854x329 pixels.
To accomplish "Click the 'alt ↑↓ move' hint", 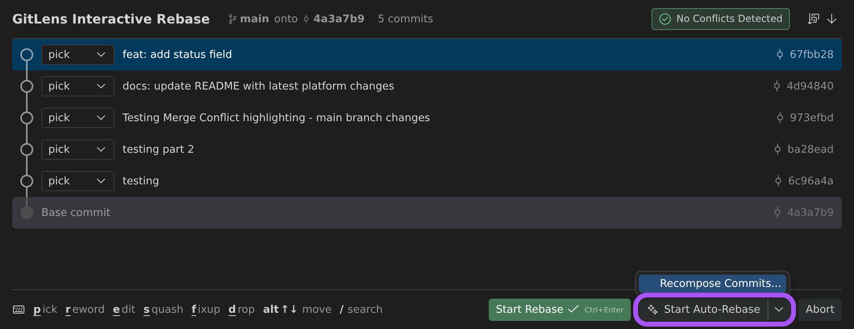I will coord(297,310).
